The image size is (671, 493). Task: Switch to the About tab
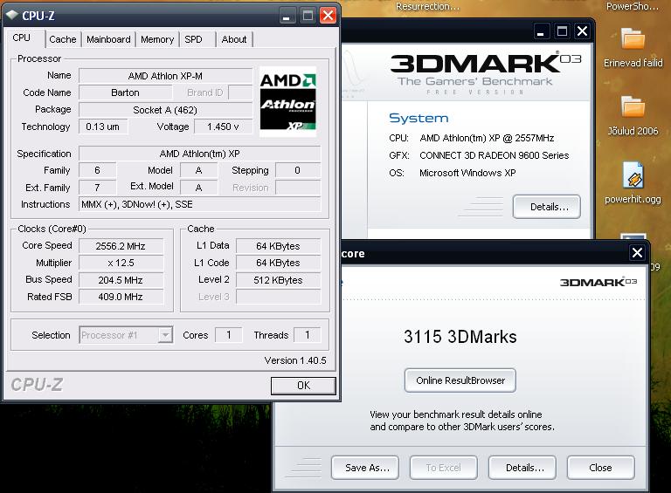[x=234, y=39]
